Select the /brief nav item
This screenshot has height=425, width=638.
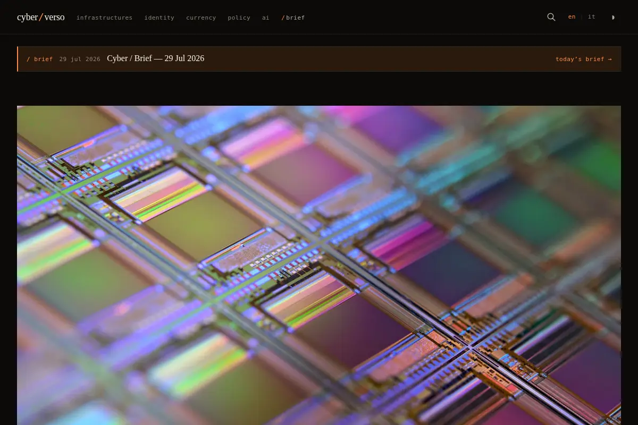point(293,18)
